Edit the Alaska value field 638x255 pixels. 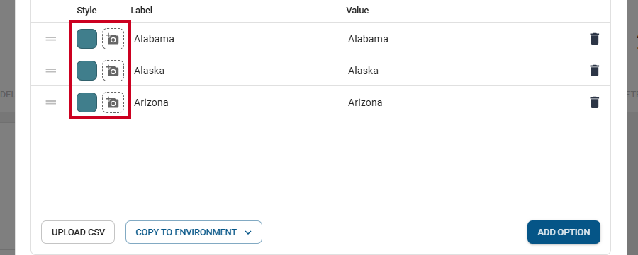point(464,71)
